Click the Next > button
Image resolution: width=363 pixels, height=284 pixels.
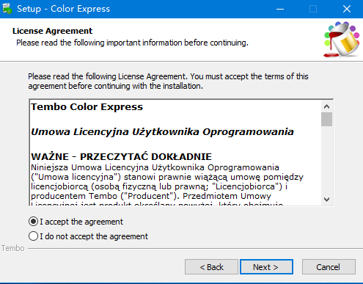(266, 267)
